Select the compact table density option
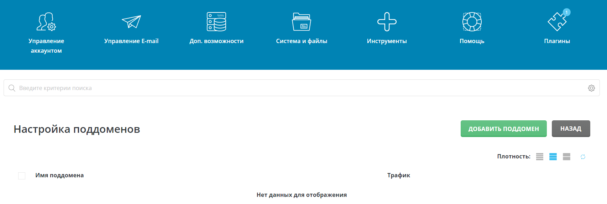The image size is (607, 204). 540,157
